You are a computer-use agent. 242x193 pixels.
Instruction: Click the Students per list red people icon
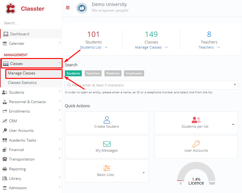(x=196, y=120)
